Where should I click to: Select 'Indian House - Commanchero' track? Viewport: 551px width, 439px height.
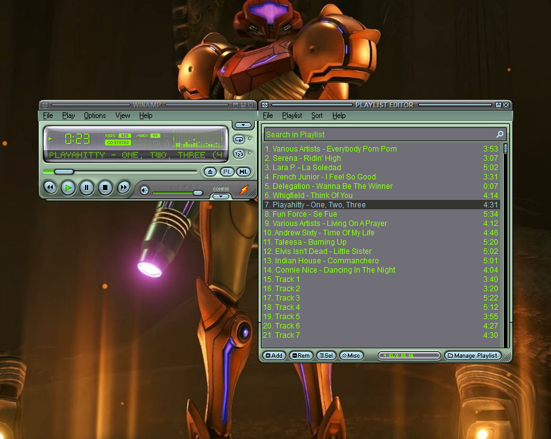pyautogui.click(x=381, y=261)
